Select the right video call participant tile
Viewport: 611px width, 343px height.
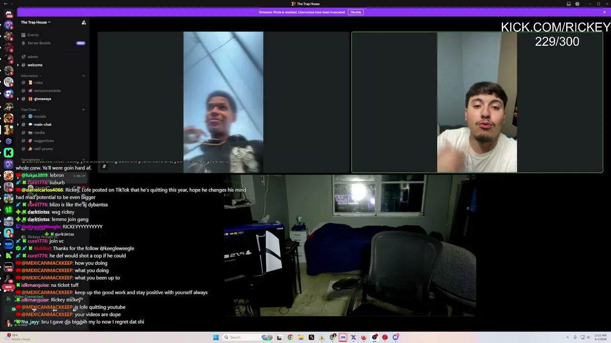click(x=477, y=102)
